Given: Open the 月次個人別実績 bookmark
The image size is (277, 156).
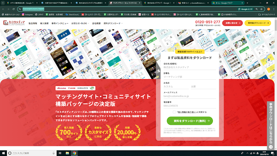Looking at the screenshot, I should click(x=128, y=15).
